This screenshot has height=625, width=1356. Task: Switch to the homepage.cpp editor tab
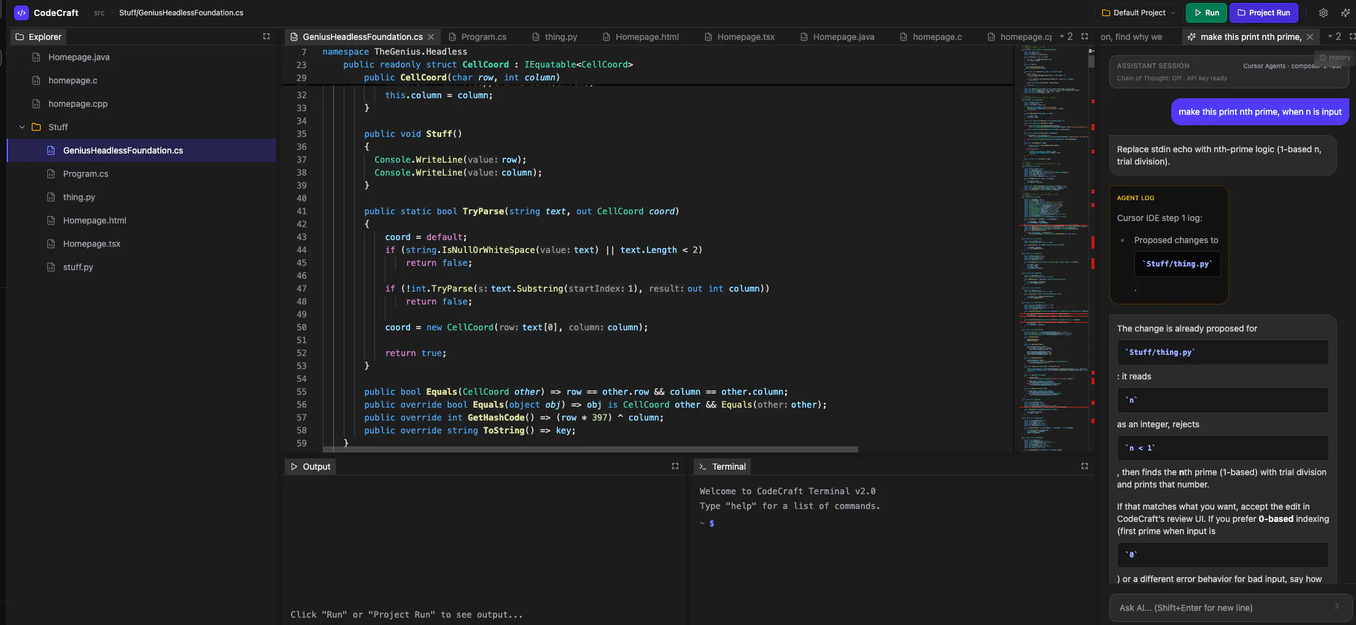[1019, 37]
